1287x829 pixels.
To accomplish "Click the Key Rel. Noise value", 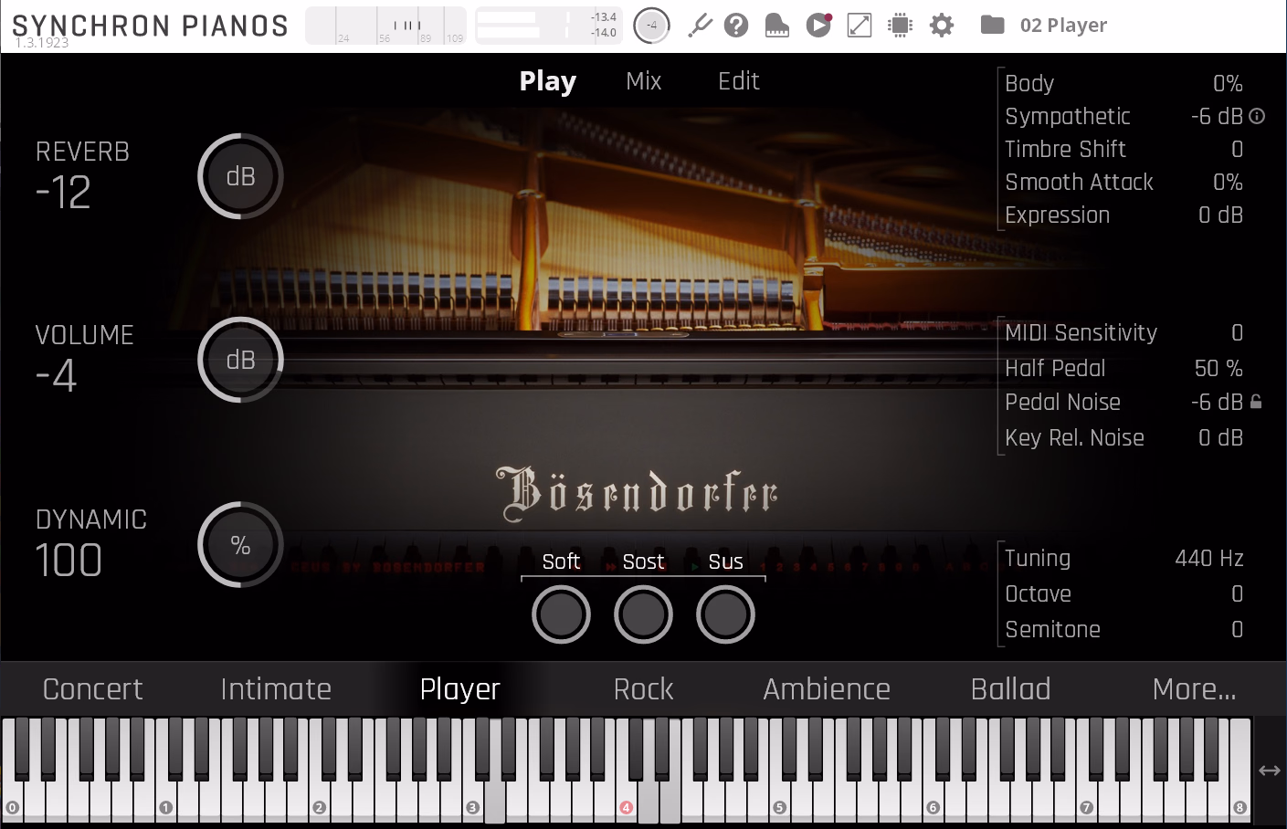I will (x=1220, y=437).
